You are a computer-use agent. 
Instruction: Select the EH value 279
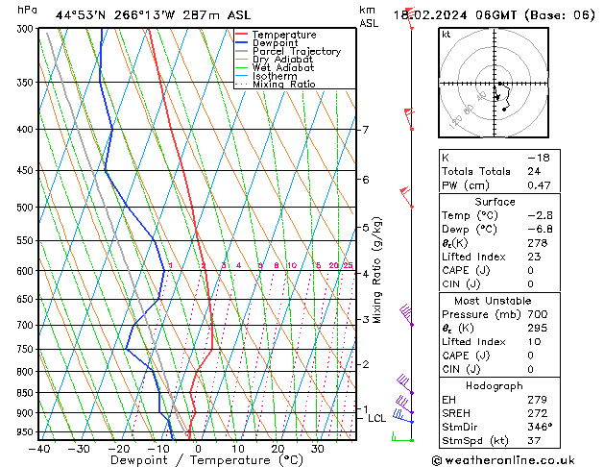(538, 400)
